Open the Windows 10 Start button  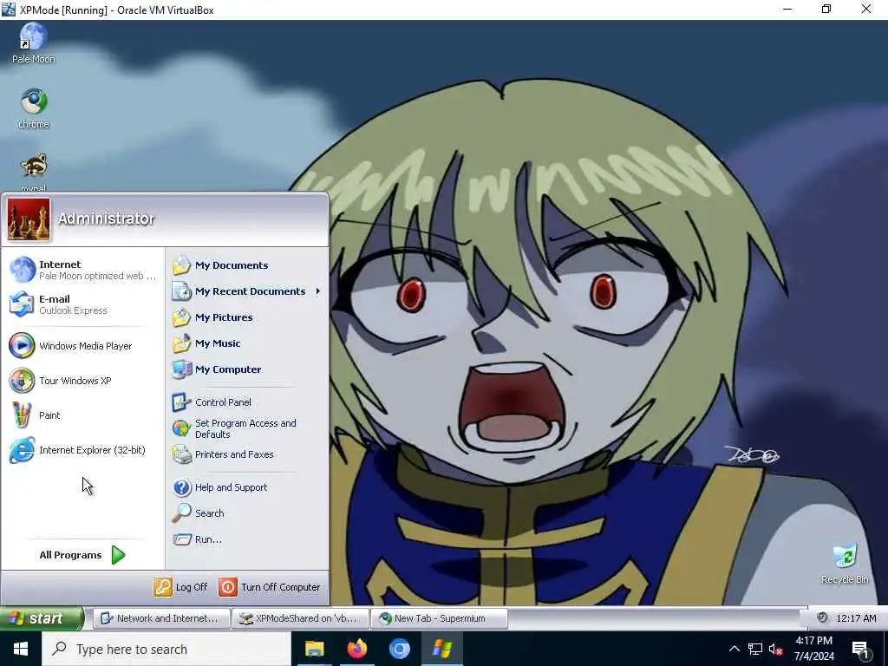pyautogui.click(x=21, y=649)
